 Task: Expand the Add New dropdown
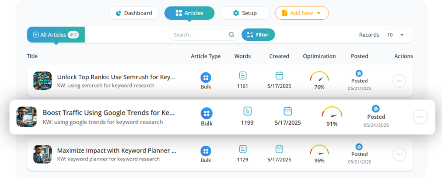coord(302,13)
